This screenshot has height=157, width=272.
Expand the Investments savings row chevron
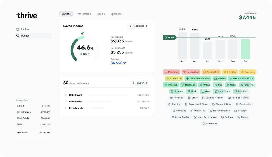click(66, 108)
